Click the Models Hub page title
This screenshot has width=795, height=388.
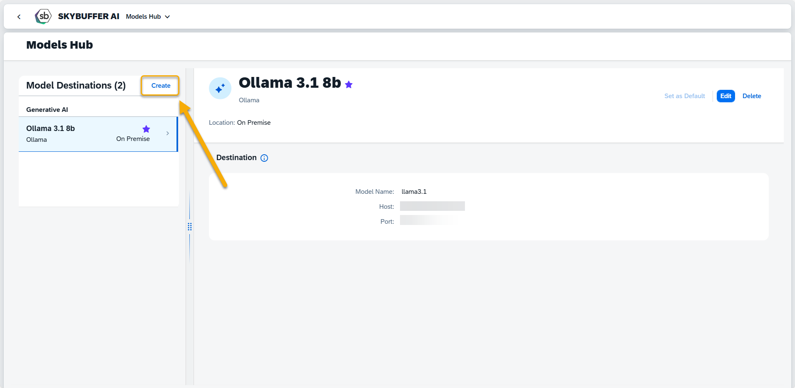click(60, 45)
